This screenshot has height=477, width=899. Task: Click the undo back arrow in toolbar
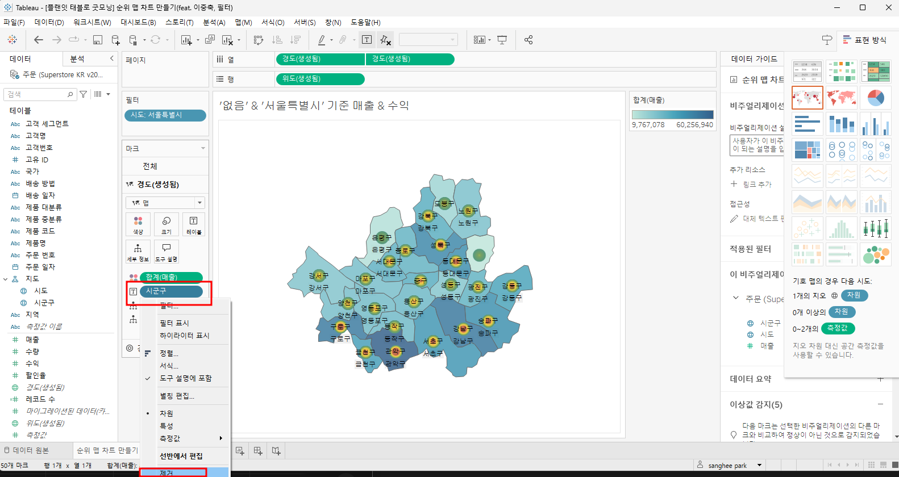click(x=38, y=40)
